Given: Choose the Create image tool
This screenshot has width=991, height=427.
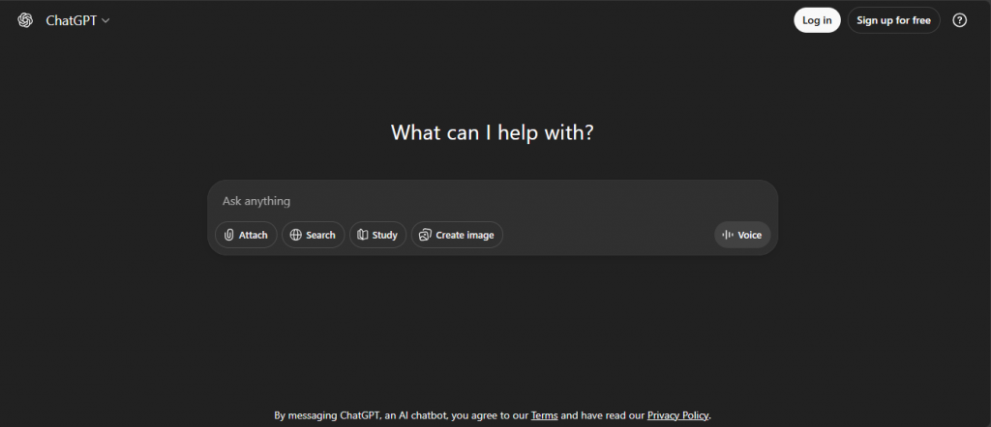Looking at the screenshot, I should pyautogui.click(x=457, y=235).
